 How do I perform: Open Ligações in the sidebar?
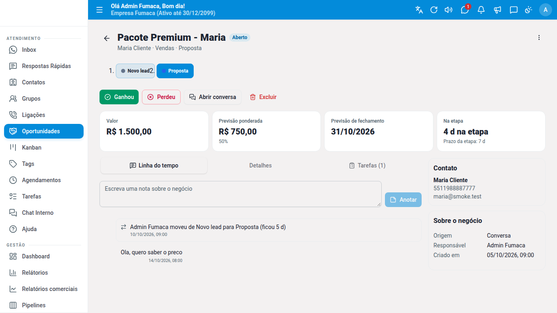pyautogui.click(x=44, y=115)
